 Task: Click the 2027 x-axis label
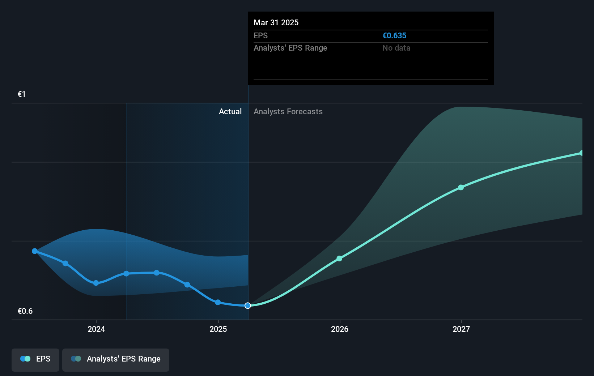tap(461, 329)
